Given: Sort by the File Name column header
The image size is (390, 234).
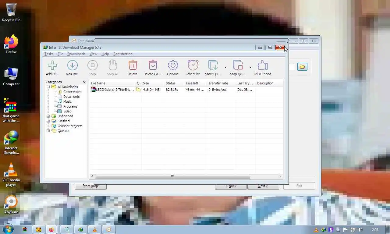Looking at the screenshot, I should tap(112, 83).
